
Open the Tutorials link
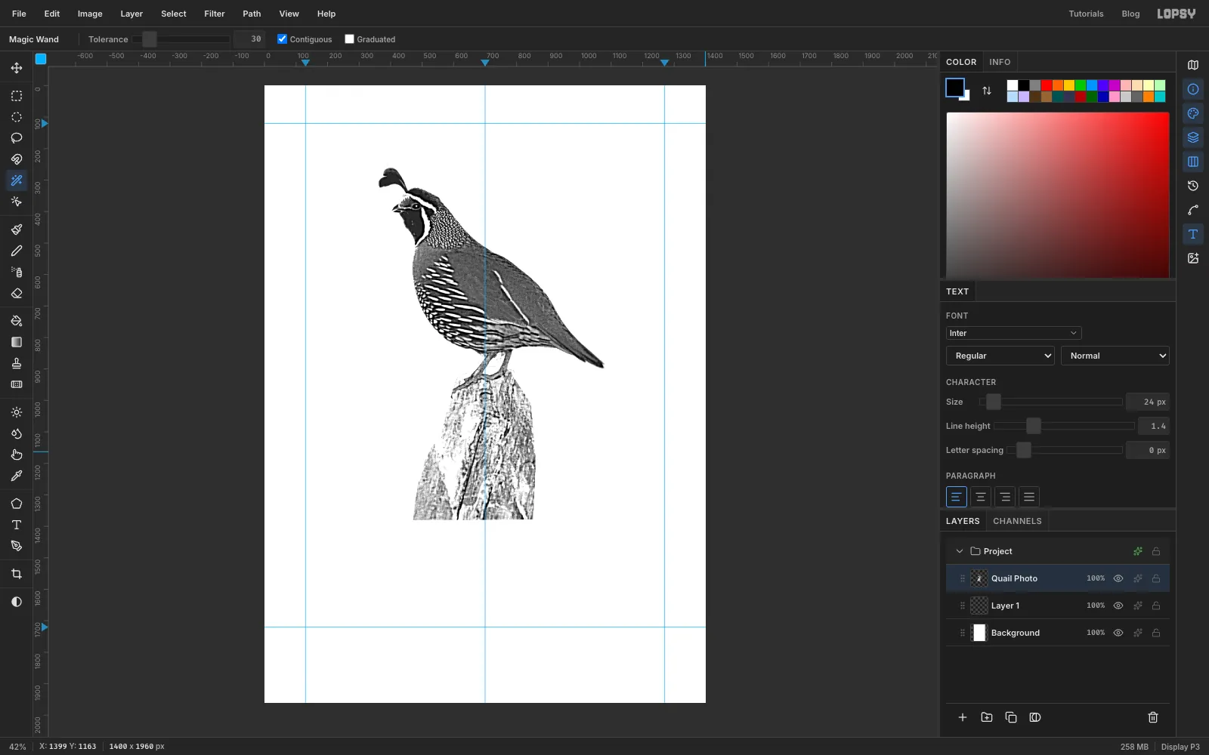pos(1086,14)
